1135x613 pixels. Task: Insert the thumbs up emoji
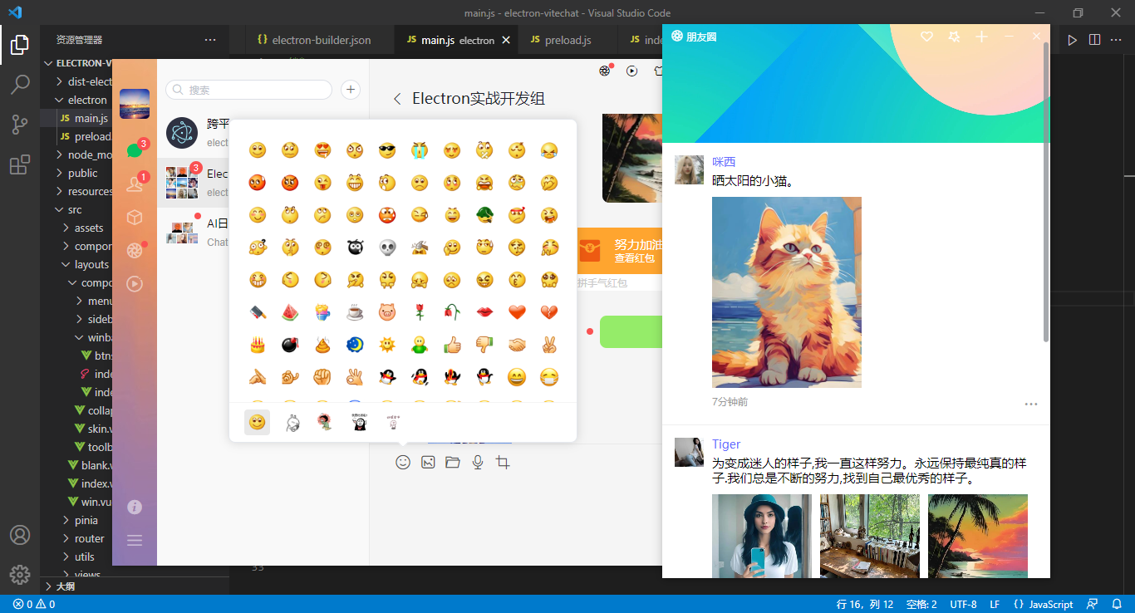(x=452, y=345)
